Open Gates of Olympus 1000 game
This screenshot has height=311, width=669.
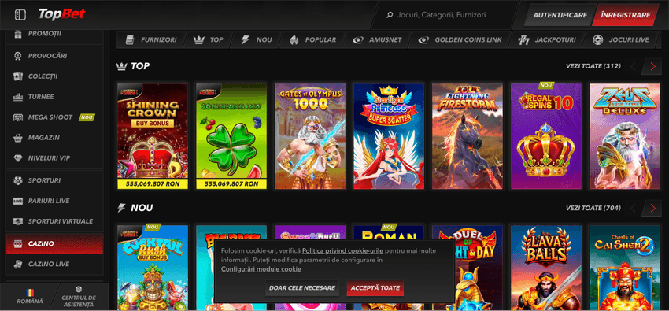coord(310,136)
